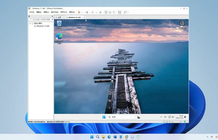The height and width of the screenshot is (140, 218).
Task: Expand the stretch guest dropdown arrow
Action: pos(128,12)
